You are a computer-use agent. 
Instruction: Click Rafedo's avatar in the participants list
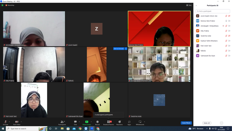tap(198, 51)
